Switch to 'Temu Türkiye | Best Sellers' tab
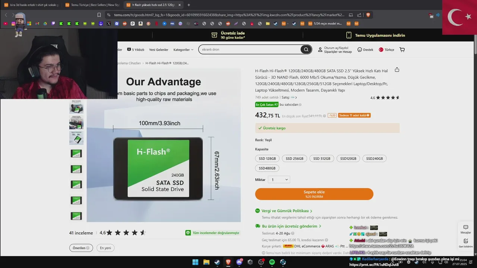The height and width of the screenshot is (268, 477). (92, 5)
